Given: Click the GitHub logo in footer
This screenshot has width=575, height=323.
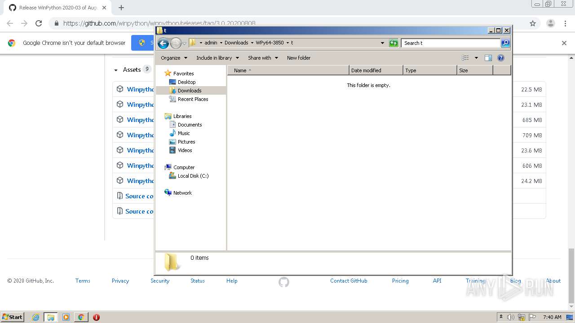Looking at the screenshot, I should pos(284,282).
